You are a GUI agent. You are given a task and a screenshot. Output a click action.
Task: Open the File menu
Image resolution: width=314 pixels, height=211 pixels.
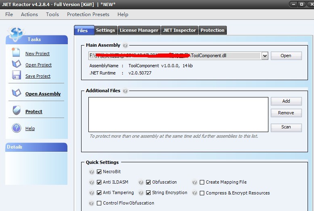tap(9, 14)
